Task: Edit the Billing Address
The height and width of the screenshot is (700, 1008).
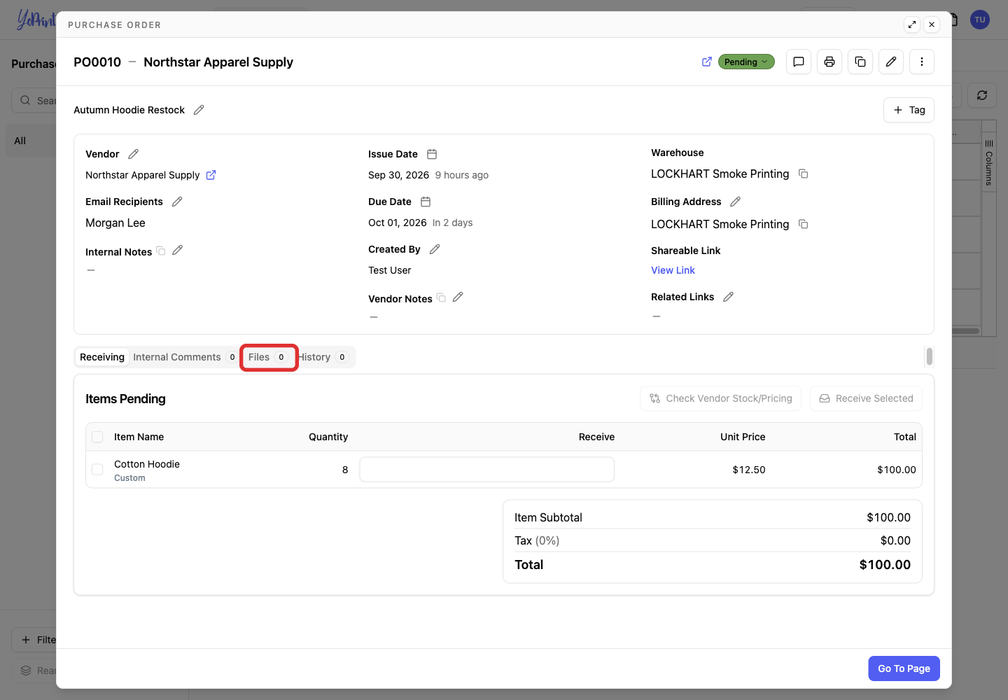Action: (735, 202)
